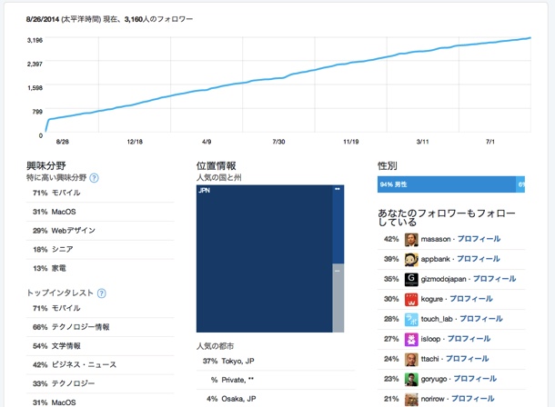Click the 性別 section heading
Image resolution: width=555 pixels, height=407 pixels.
(388, 165)
